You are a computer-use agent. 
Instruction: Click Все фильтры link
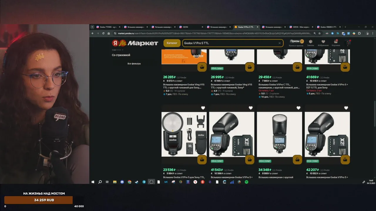(134, 64)
